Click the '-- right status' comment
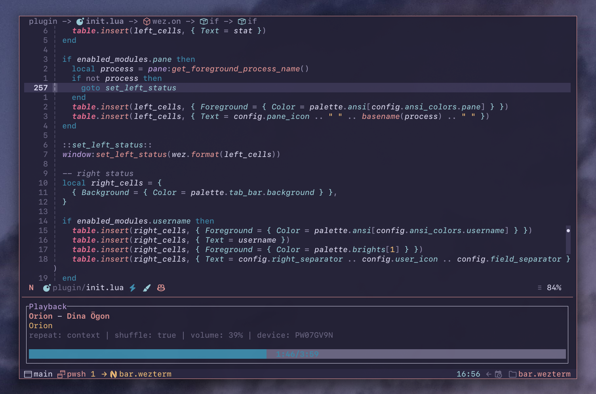 (x=98, y=174)
